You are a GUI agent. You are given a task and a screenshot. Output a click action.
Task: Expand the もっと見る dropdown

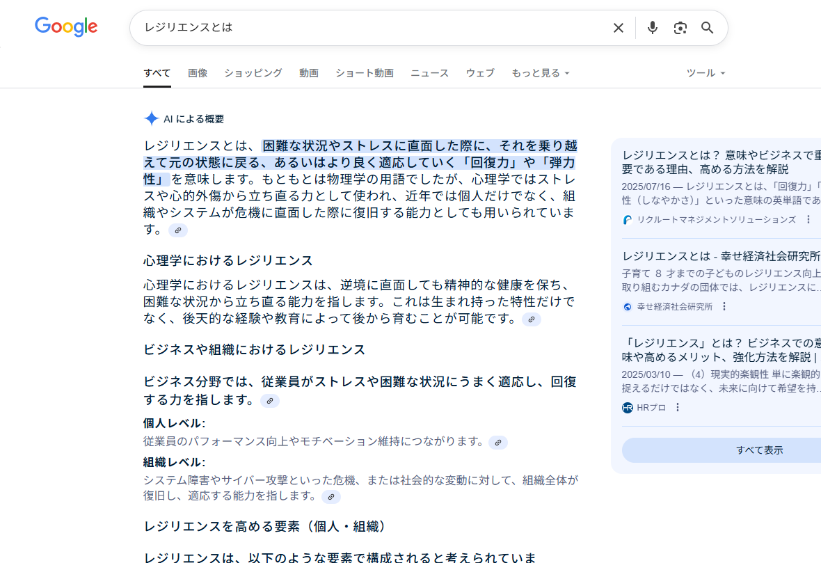(x=540, y=73)
